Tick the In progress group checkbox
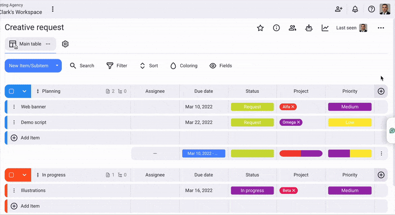Viewport: 395px width, 215px height. [x=11, y=175]
